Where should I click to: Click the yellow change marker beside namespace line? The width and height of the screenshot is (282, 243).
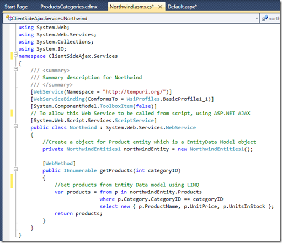[x=12, y=56]
